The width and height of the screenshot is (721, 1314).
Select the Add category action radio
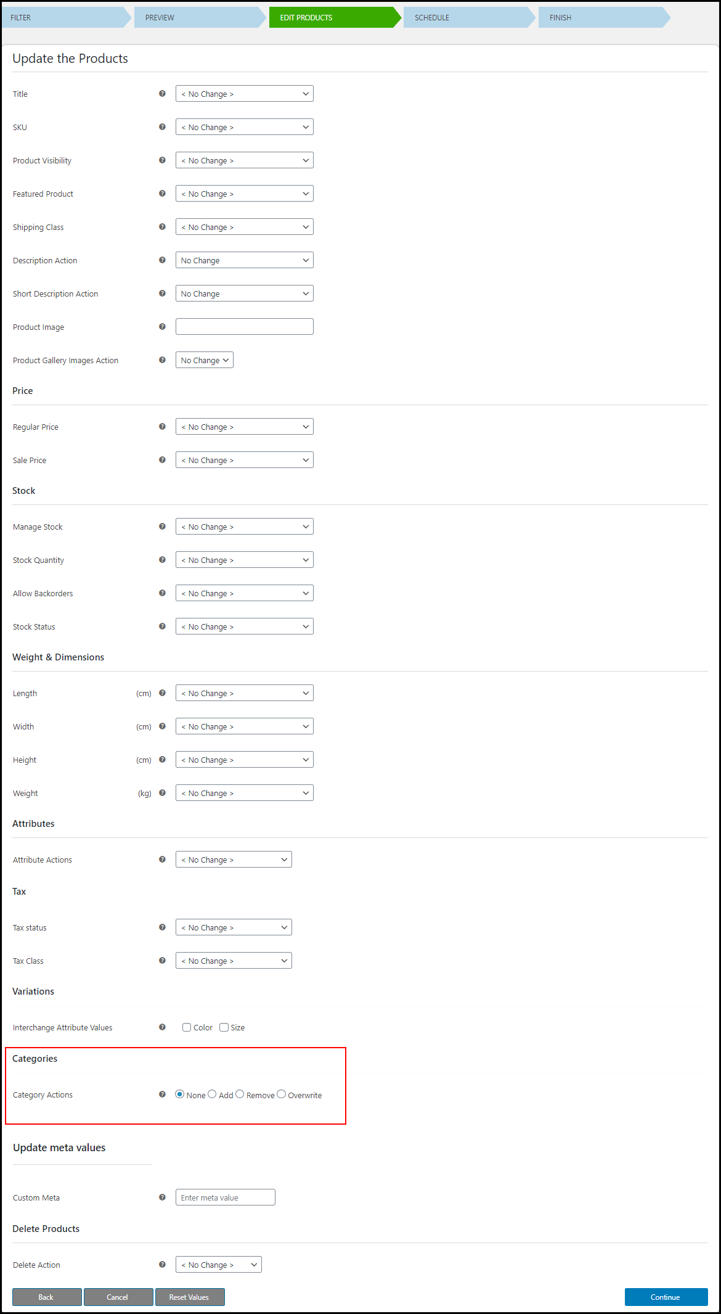[212, 1094]
